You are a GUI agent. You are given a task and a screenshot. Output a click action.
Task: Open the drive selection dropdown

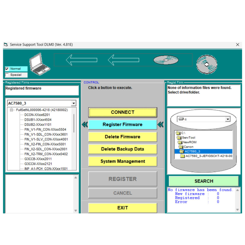(228, 119)
